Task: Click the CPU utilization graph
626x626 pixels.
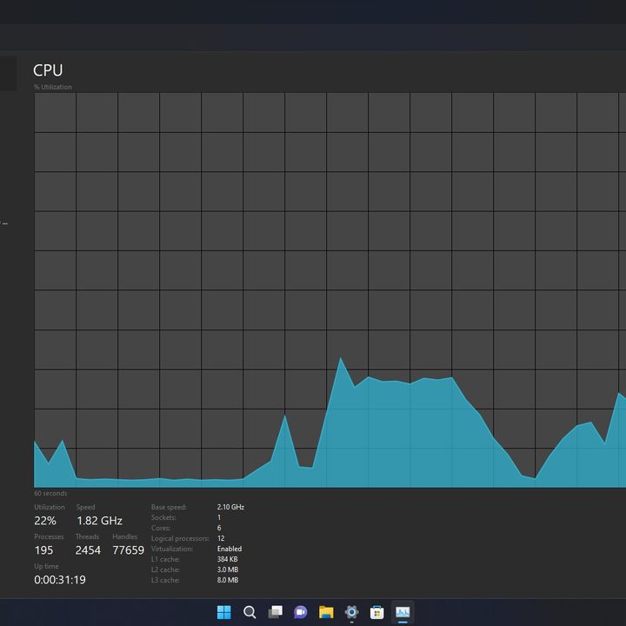Action: [x=330, y=290]
